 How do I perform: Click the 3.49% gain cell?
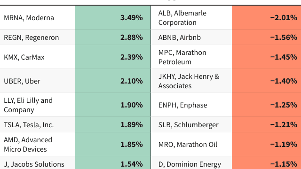click(x=113, y=18)
